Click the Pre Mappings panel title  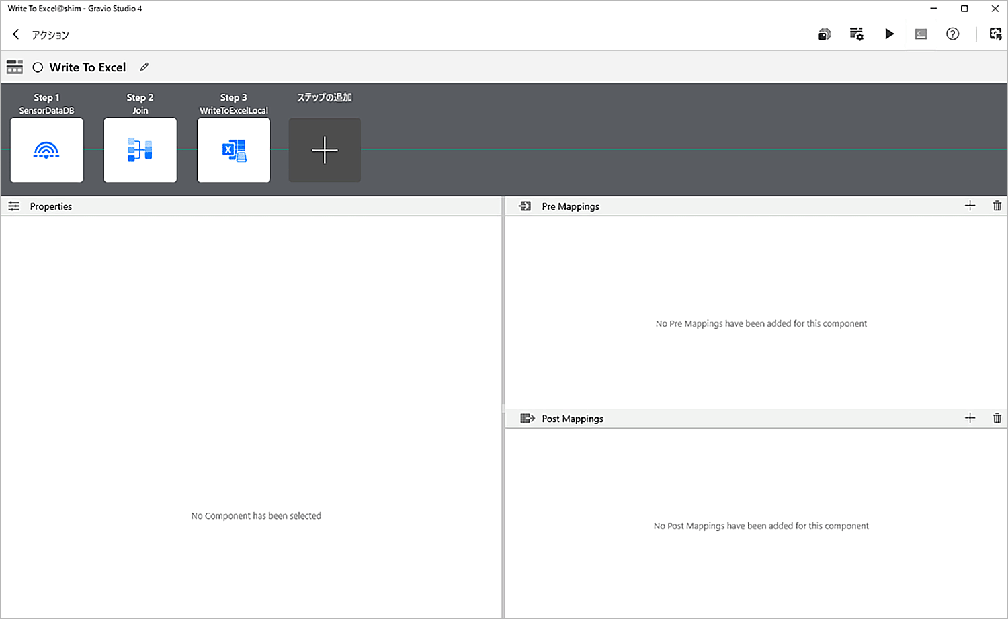tap(571, 206)
